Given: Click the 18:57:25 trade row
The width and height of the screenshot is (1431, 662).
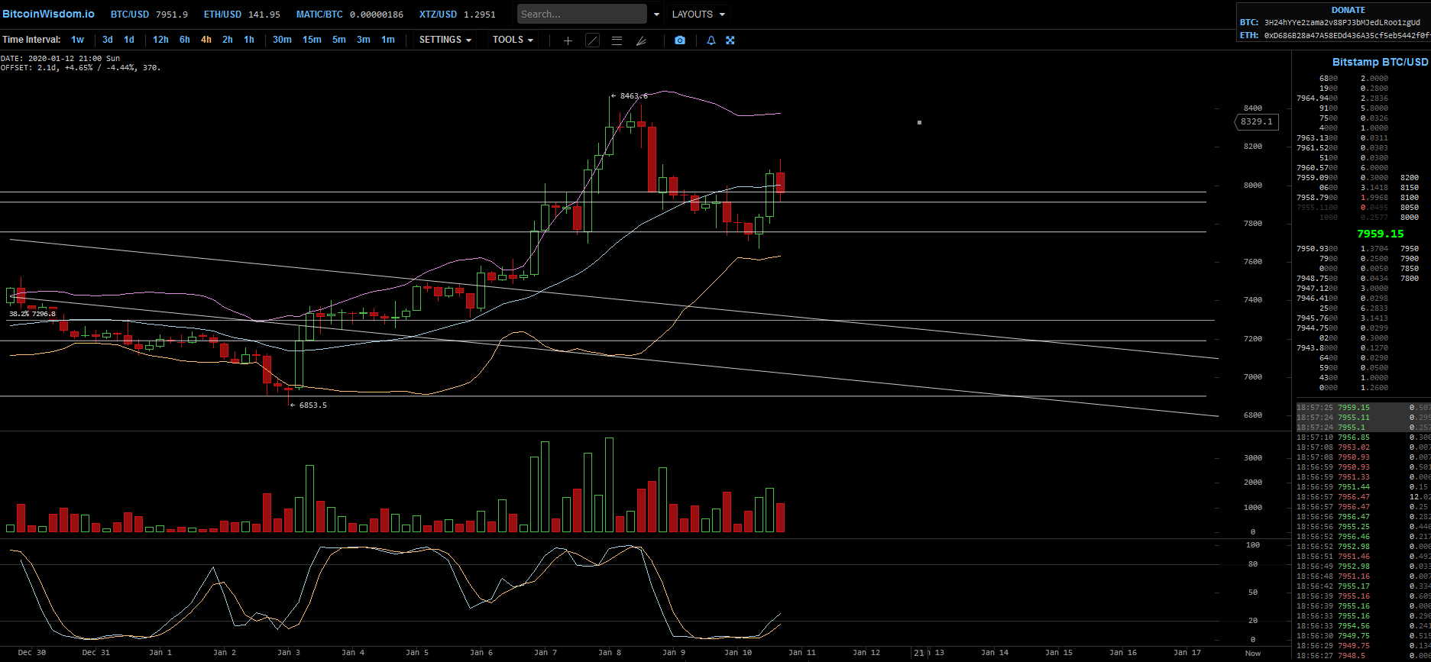Looking at the screenshot, I should click(x=1363, y=408).
